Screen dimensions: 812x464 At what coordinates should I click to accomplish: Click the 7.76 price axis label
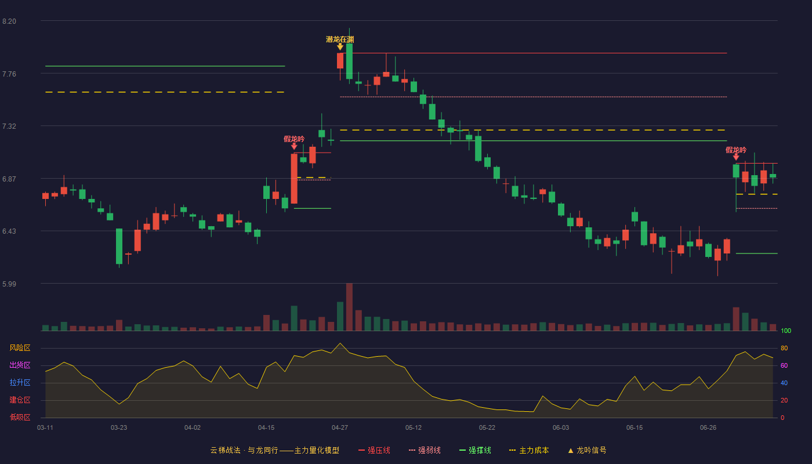(x=9, y=74)
